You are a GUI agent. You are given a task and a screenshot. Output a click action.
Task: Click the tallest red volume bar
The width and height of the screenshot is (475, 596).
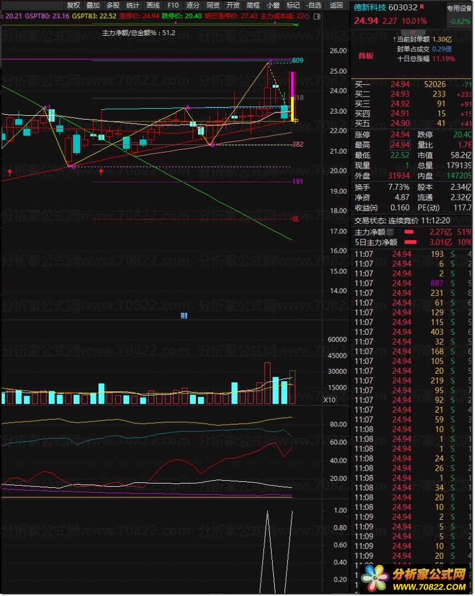click(x=267, y=383)
